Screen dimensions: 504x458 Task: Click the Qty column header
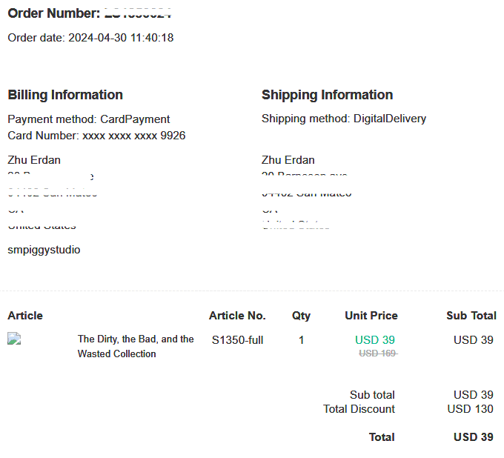tap(301, 315)
